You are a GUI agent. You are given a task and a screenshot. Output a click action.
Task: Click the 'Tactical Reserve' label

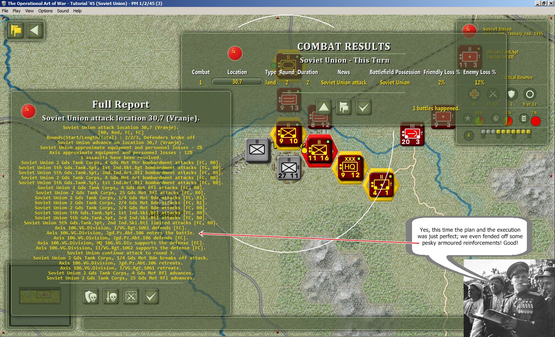pyautogui.click(x=517, y=78)
